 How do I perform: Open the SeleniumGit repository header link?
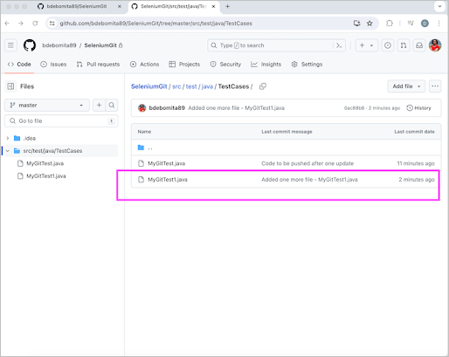(x=100, y=45)
